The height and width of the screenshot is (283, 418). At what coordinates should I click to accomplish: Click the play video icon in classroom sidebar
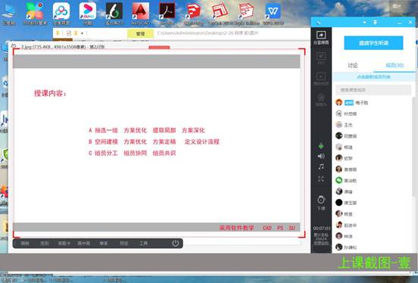click(x=321, y=79)
